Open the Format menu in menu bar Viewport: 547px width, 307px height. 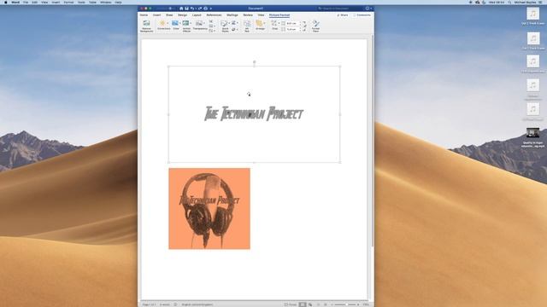68,2
